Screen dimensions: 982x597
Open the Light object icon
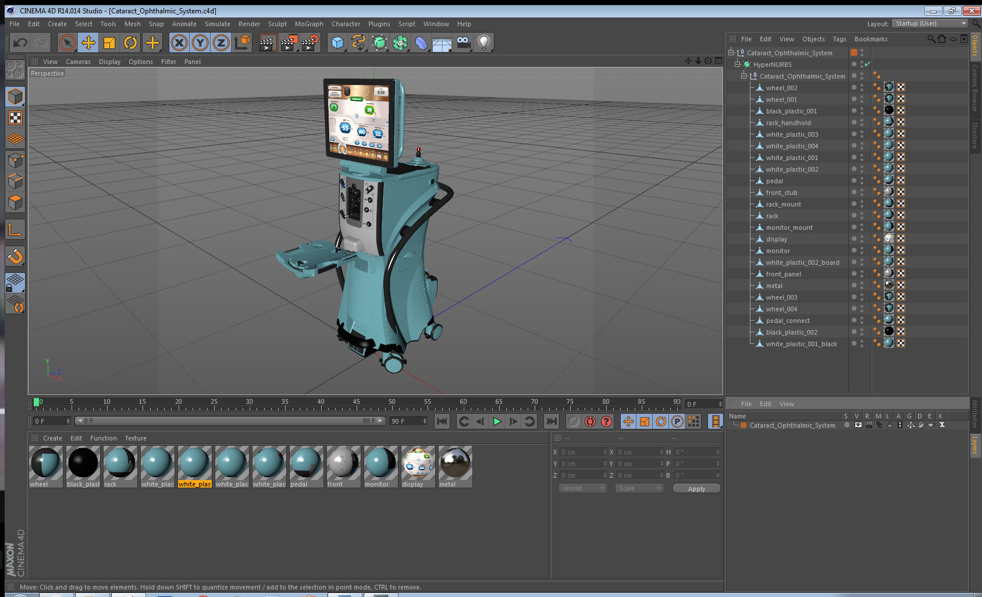483,42
